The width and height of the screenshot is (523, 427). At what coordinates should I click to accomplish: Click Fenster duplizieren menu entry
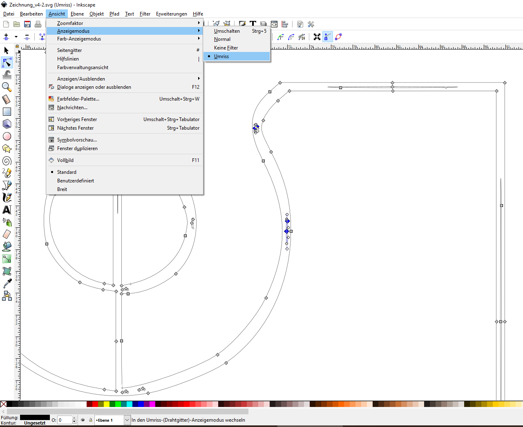click(x=77, y=148)
